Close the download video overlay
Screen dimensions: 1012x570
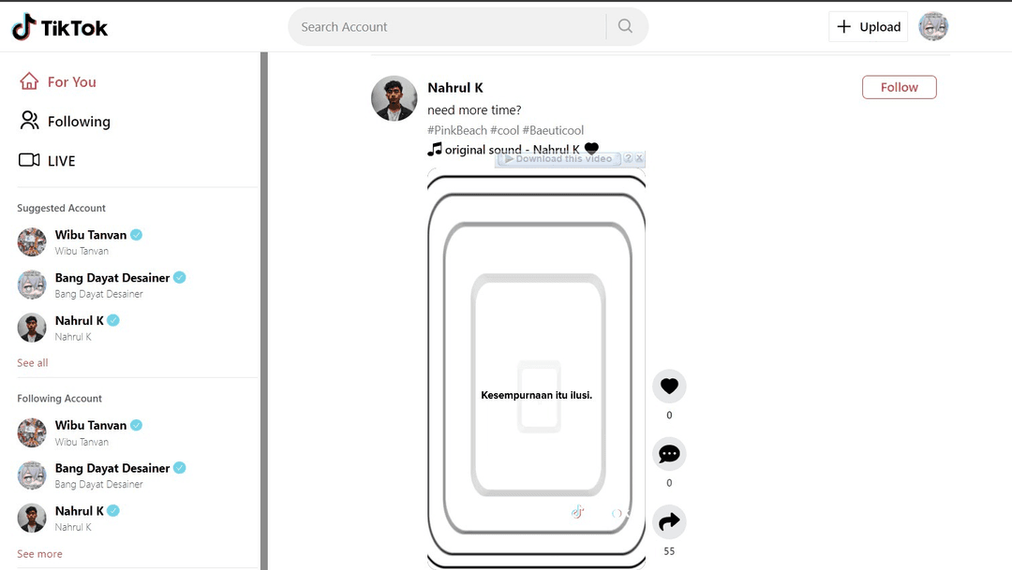640,159
